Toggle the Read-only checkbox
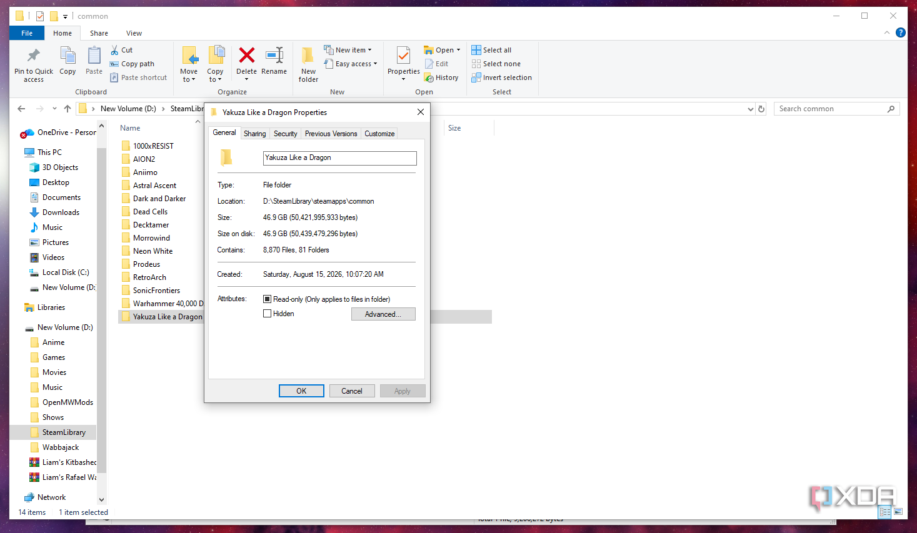This screenshot has height=533, width=917. (268, 299)
